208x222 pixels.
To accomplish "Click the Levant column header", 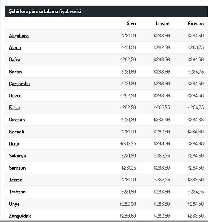I will tap(163, 24).
